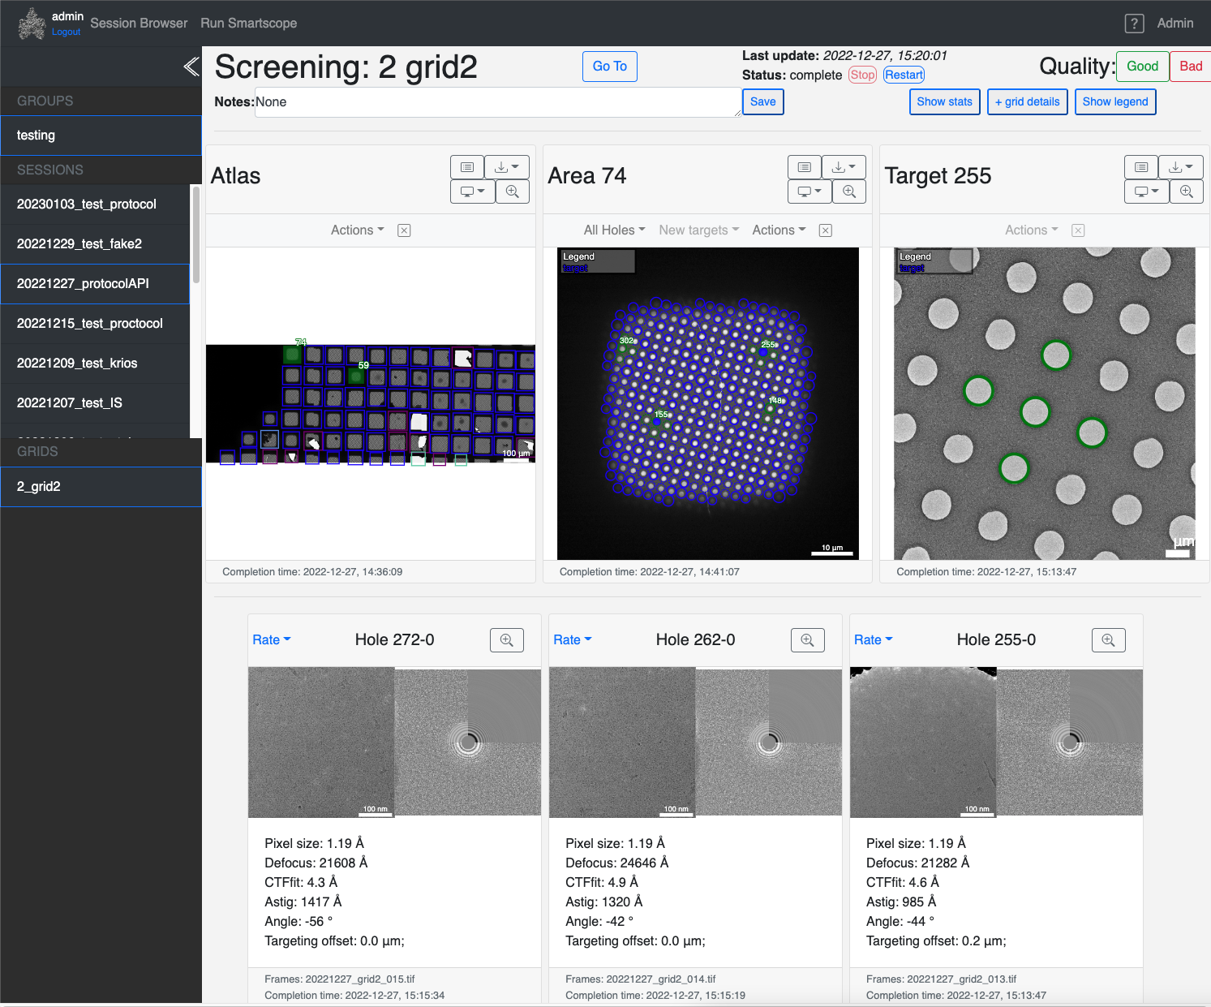
Task: Select the 2_grid2 grid
Action: [101, 487]
